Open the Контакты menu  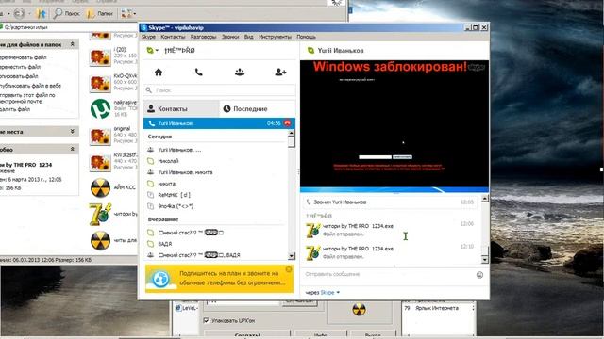pos(173,37)
